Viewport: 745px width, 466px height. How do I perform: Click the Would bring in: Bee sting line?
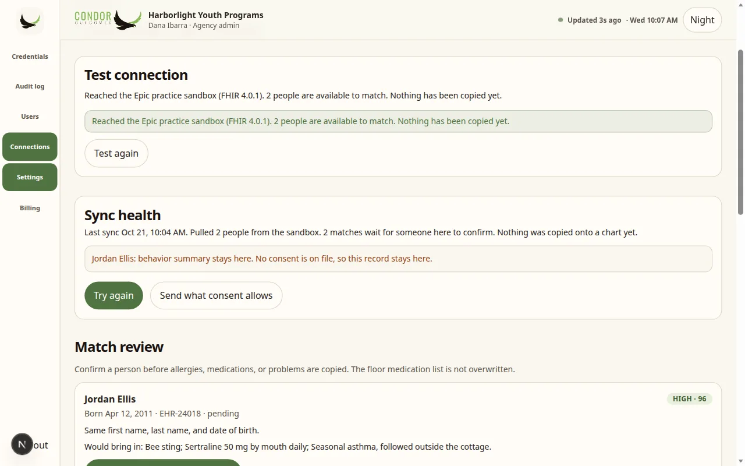click(288, 447)
